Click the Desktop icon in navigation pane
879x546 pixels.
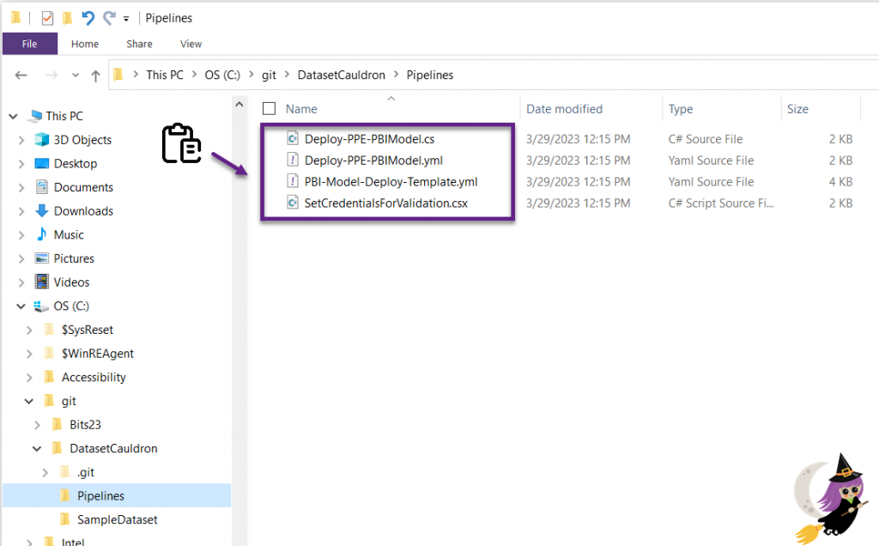(x=42, y=163)
